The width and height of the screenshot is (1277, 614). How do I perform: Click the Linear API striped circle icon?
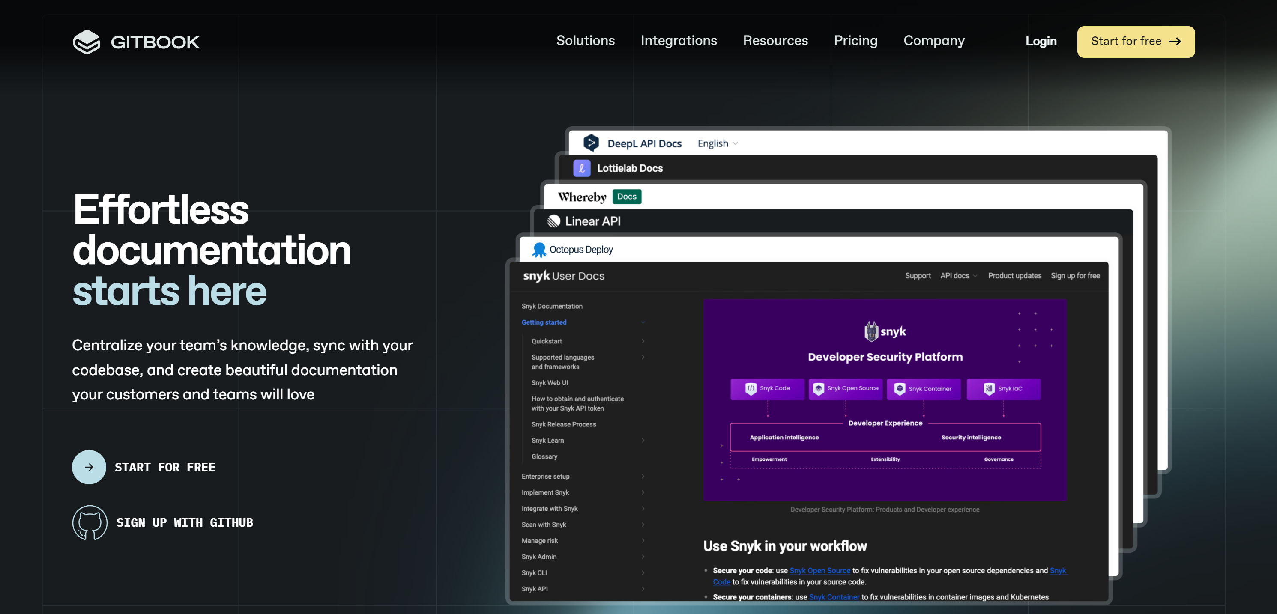pyautogui.click(x=554, y=221)
